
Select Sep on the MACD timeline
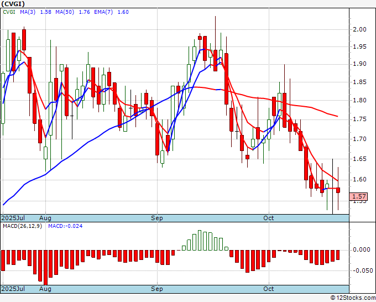click(157, 289)
